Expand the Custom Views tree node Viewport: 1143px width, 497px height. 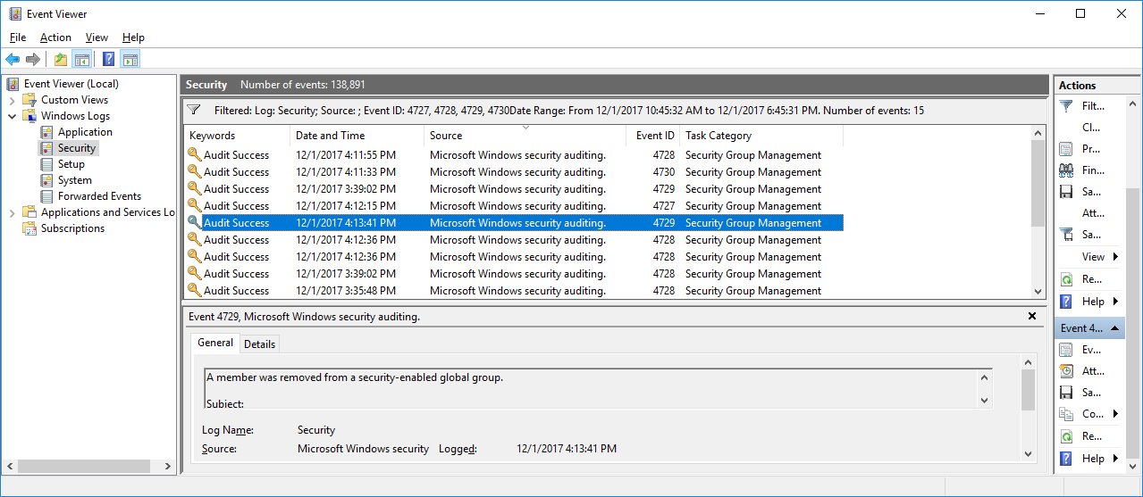(x=13, y=100)
